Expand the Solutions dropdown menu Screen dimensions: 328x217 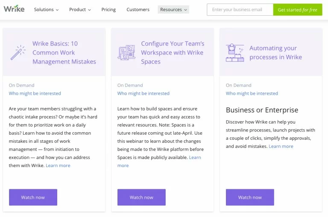point(46,9)
